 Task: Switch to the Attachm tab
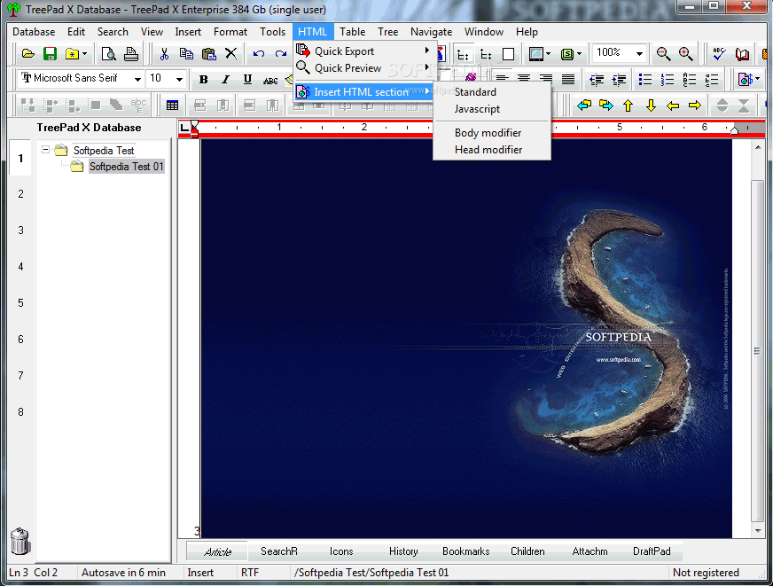click(x=590, y=551)
